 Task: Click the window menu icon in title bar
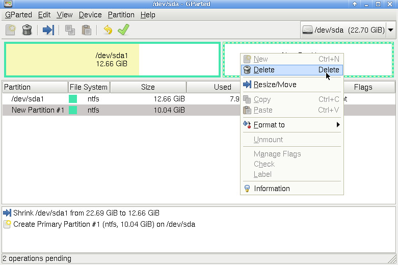8,4
